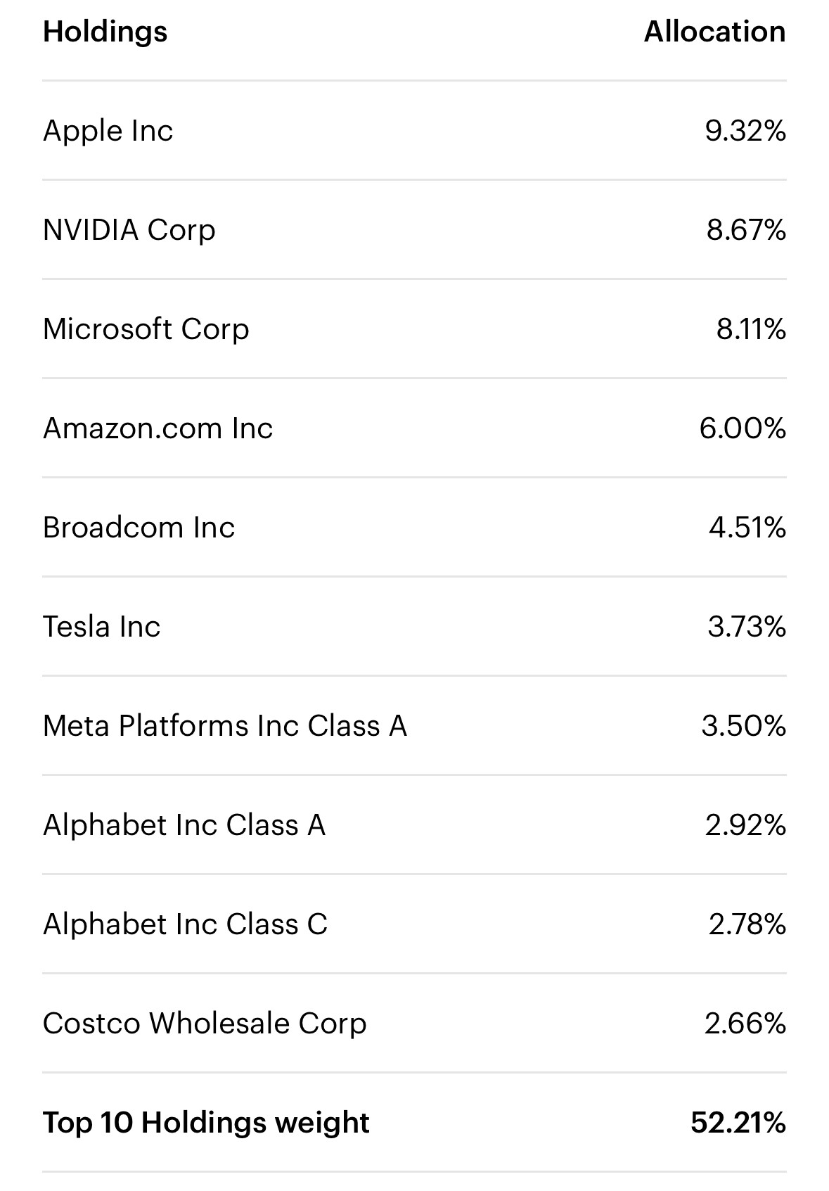Click Microsoft's 8.11% allocation value
Screen dimensions: 829x1191
point(751,329)
